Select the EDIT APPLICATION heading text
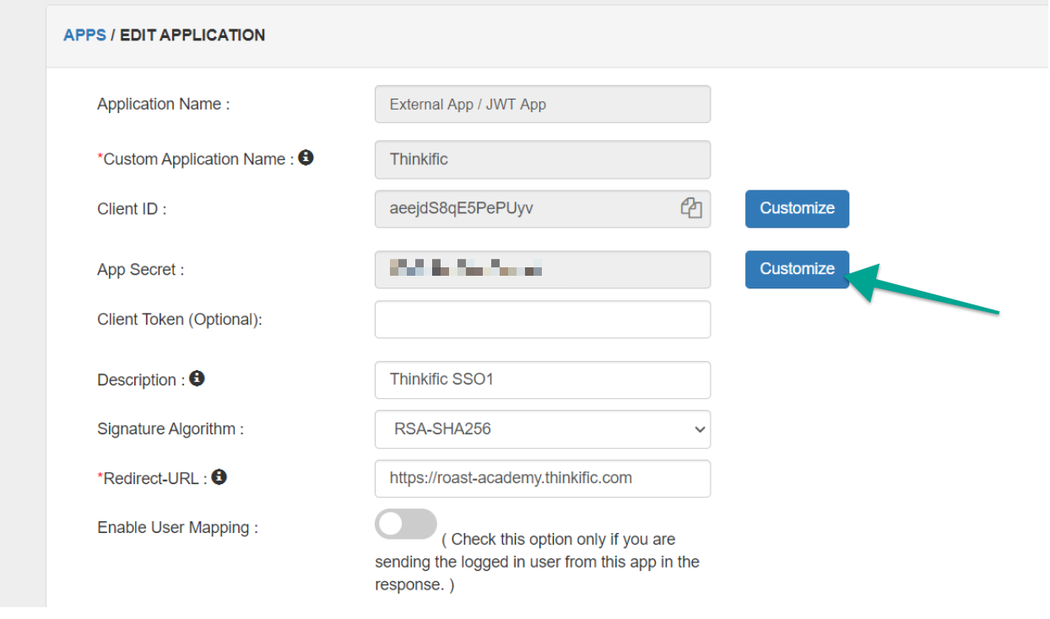 [192, 35]
